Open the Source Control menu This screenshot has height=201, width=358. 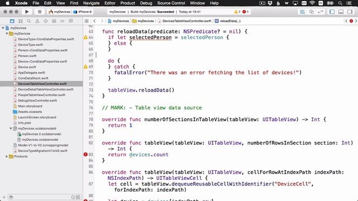click(x=171, y=3)
